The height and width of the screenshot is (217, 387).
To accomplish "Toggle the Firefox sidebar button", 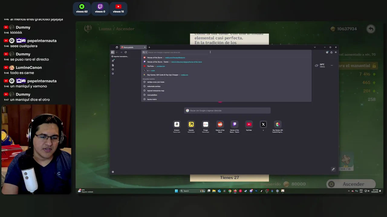I will click(x=112, y=52).
